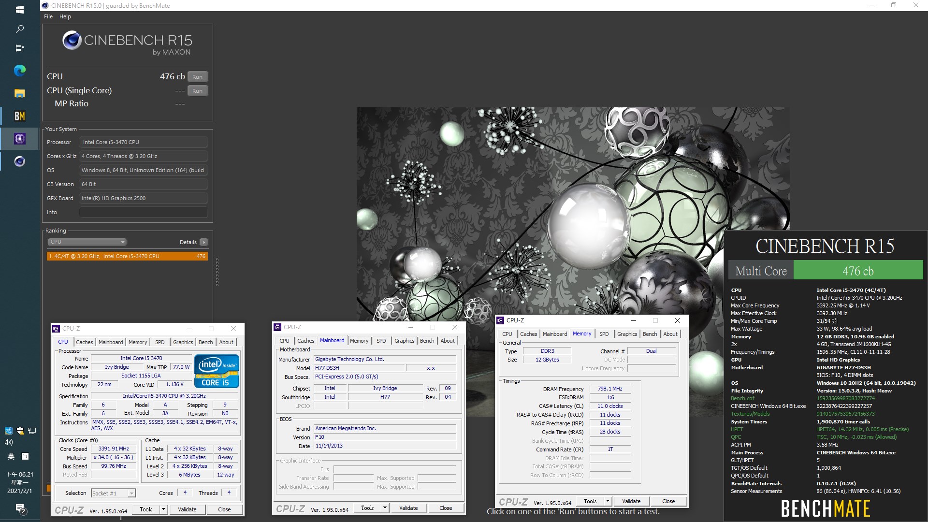
Task: Run the CPU benchmark
Action: [197, 76]
